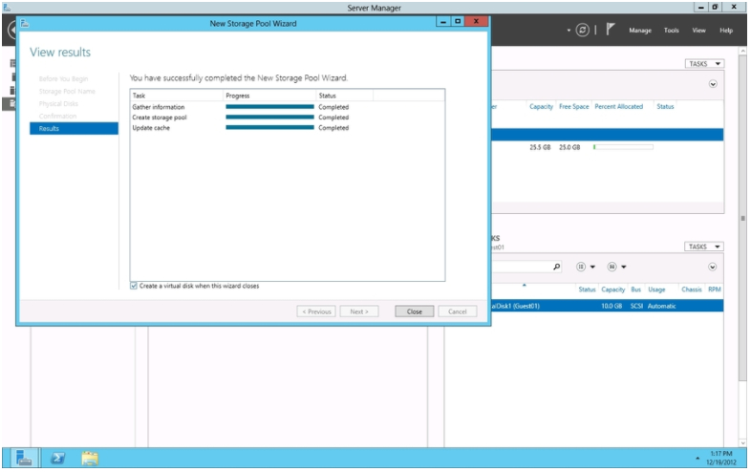751x472 pixels.
Task: Sort physical disks by Usage column
Action: click(x=656, y=290)
